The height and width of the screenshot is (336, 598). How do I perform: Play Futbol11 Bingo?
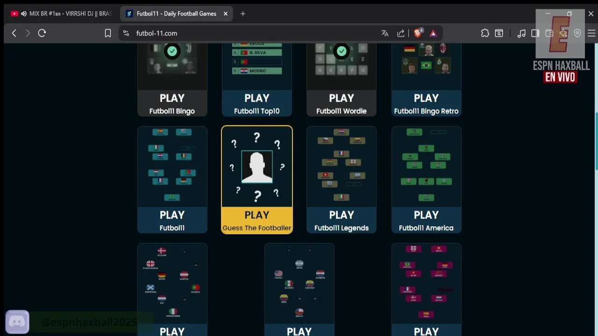[172, 104]
